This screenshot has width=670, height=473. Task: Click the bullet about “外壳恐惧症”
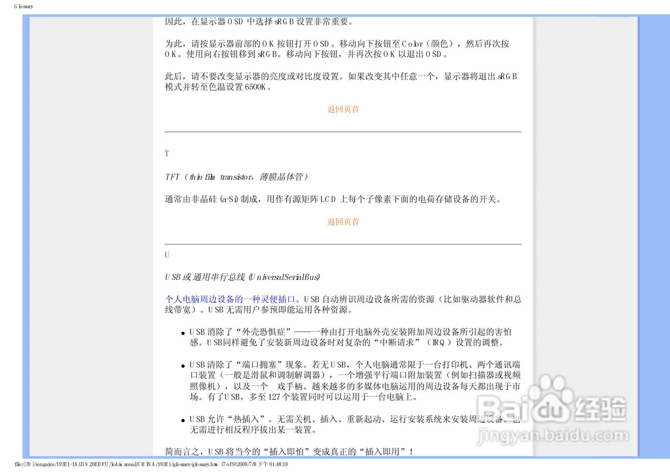[350, 337]
